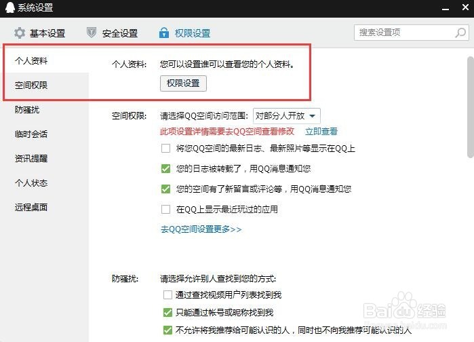Click the blue lock icon for 权限设置
Viewport: 474px width, 342px height.
[164, 33]
